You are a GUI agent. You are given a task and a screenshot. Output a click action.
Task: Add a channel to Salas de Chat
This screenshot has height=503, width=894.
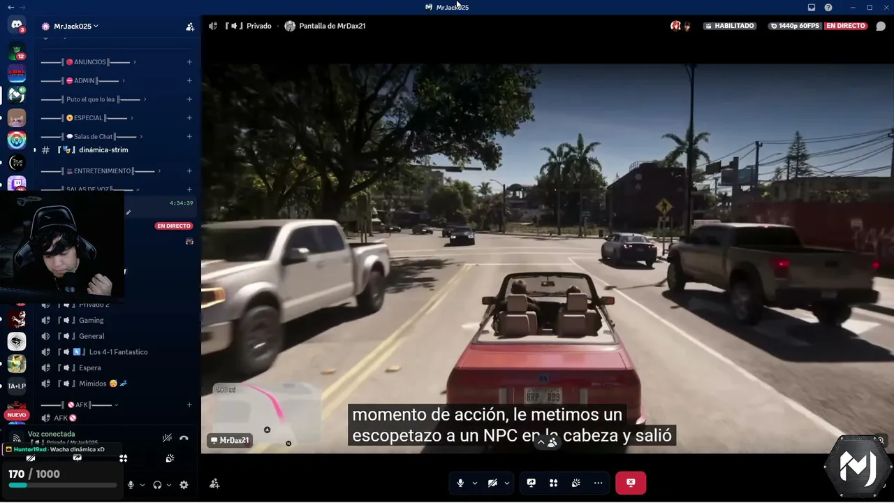coord(189,137)
